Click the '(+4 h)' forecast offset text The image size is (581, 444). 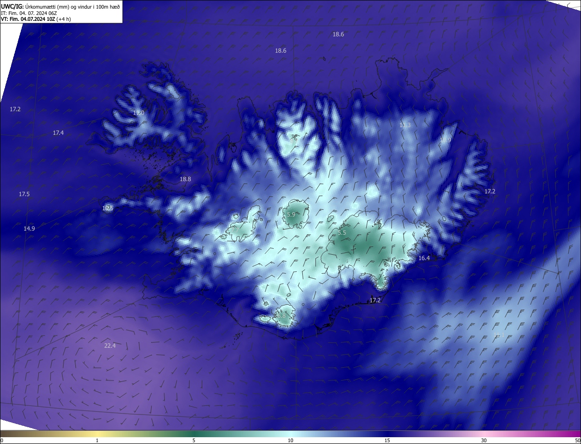(64, 19)
